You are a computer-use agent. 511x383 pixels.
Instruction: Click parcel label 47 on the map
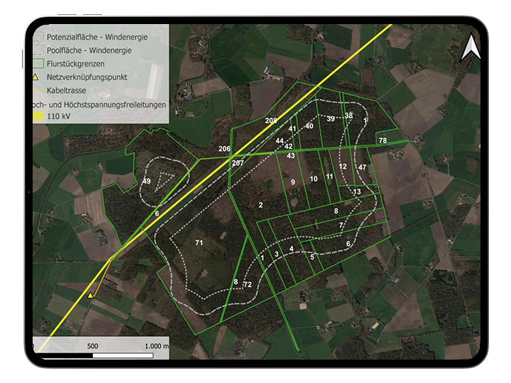point(362,167)
